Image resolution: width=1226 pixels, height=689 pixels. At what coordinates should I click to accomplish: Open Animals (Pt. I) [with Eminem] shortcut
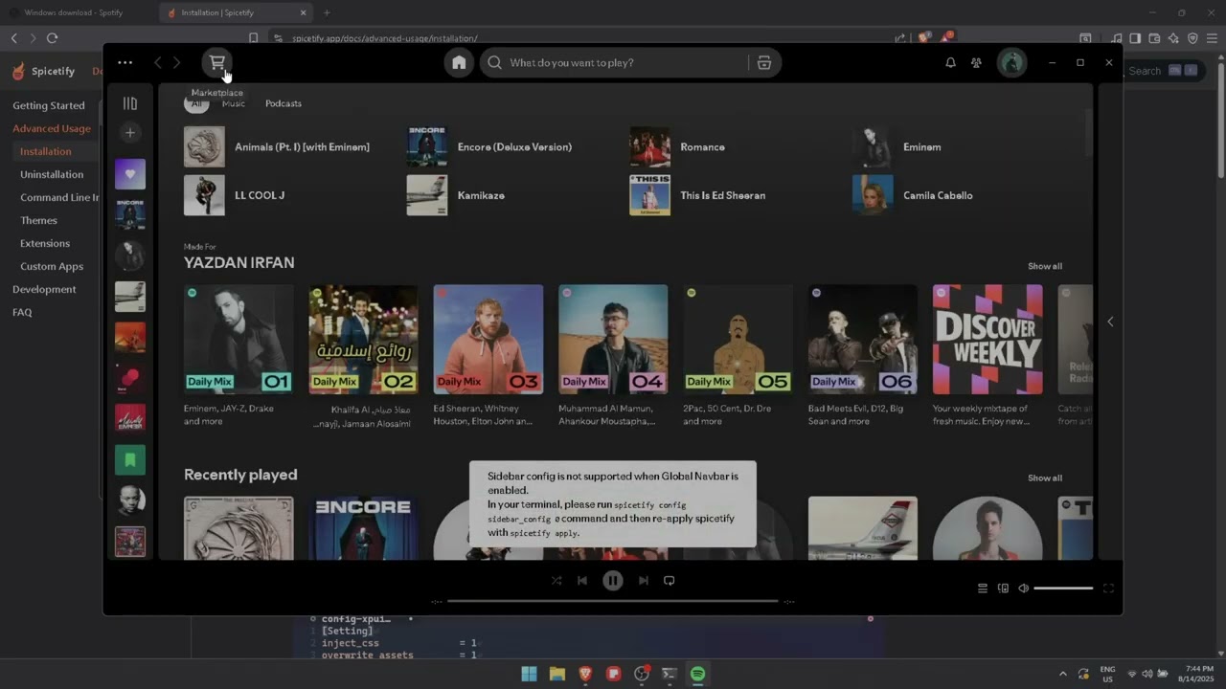(289, 147)
